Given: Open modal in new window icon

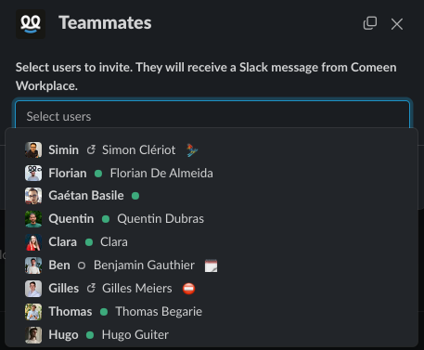Looking at the screenshot, I should click(x=370, y=23).
